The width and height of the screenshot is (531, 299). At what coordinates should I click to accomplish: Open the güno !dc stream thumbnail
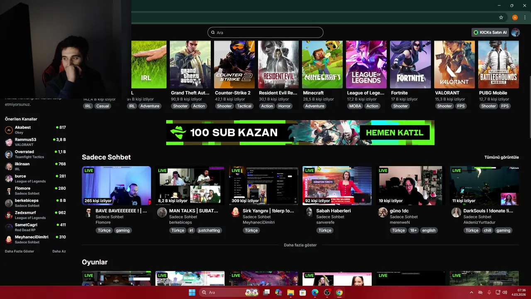click(x=411, y=186)
